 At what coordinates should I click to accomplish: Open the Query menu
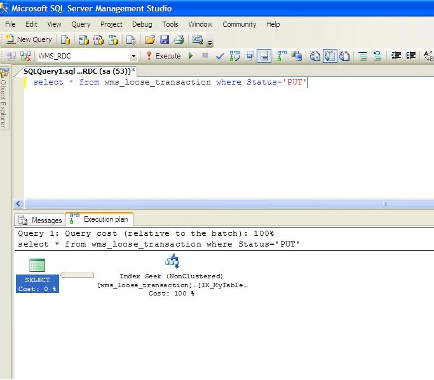pos(81,24)
